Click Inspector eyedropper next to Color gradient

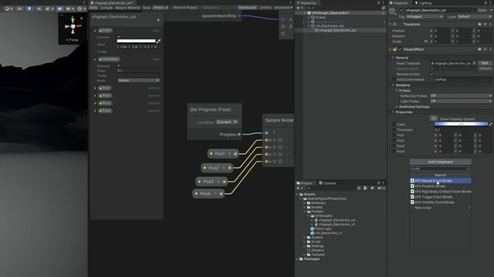click(490, 125)
